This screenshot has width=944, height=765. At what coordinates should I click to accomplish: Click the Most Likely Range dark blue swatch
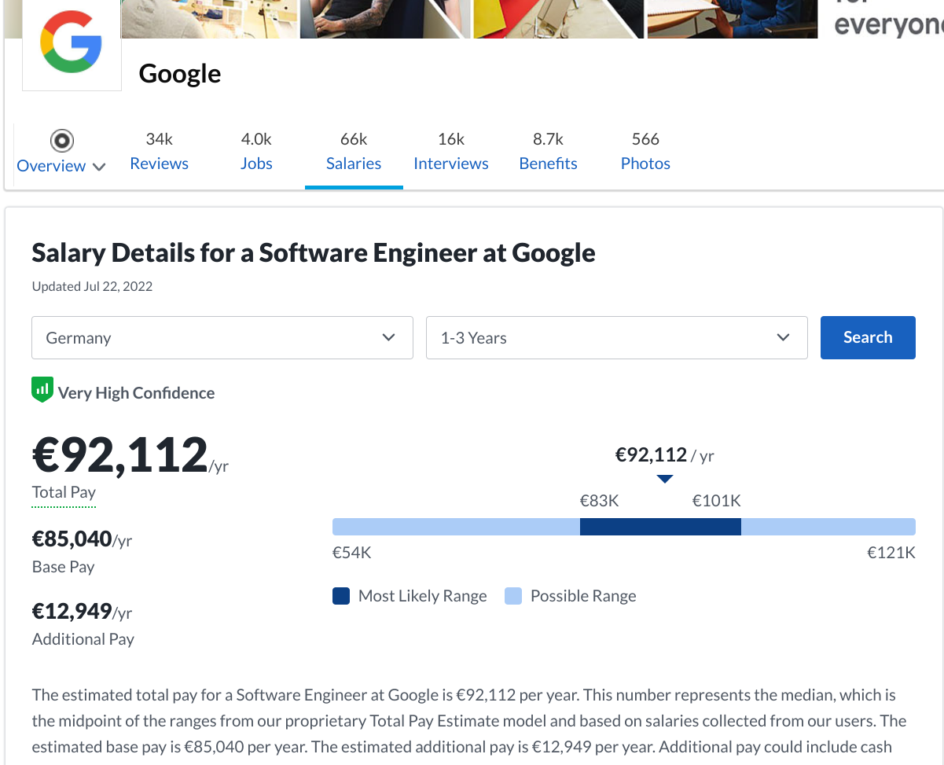(x=340, y=596)
